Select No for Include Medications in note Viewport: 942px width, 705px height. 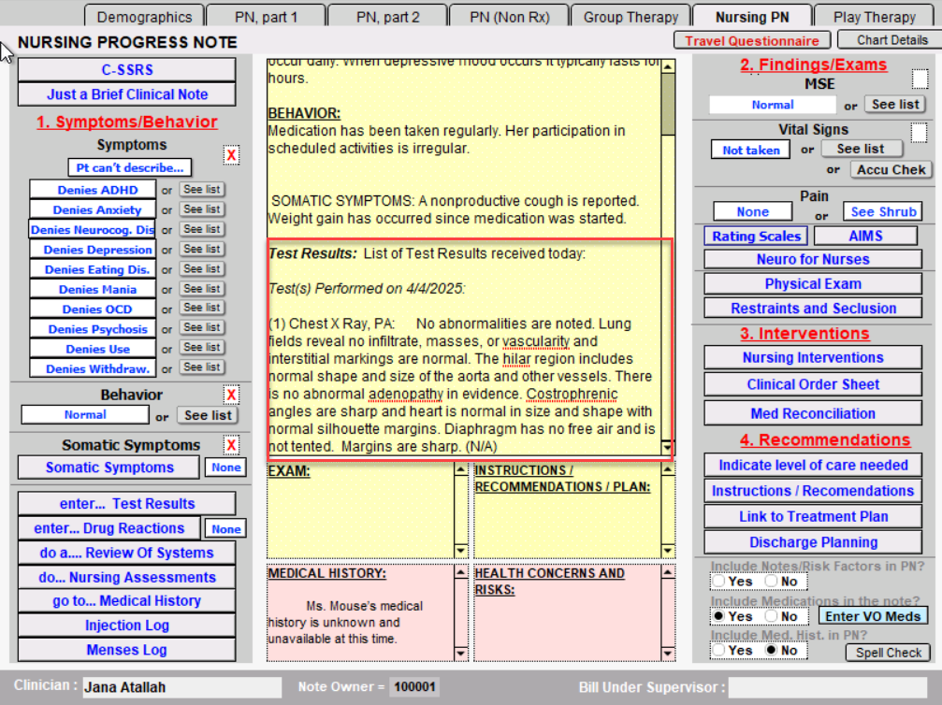771,616
